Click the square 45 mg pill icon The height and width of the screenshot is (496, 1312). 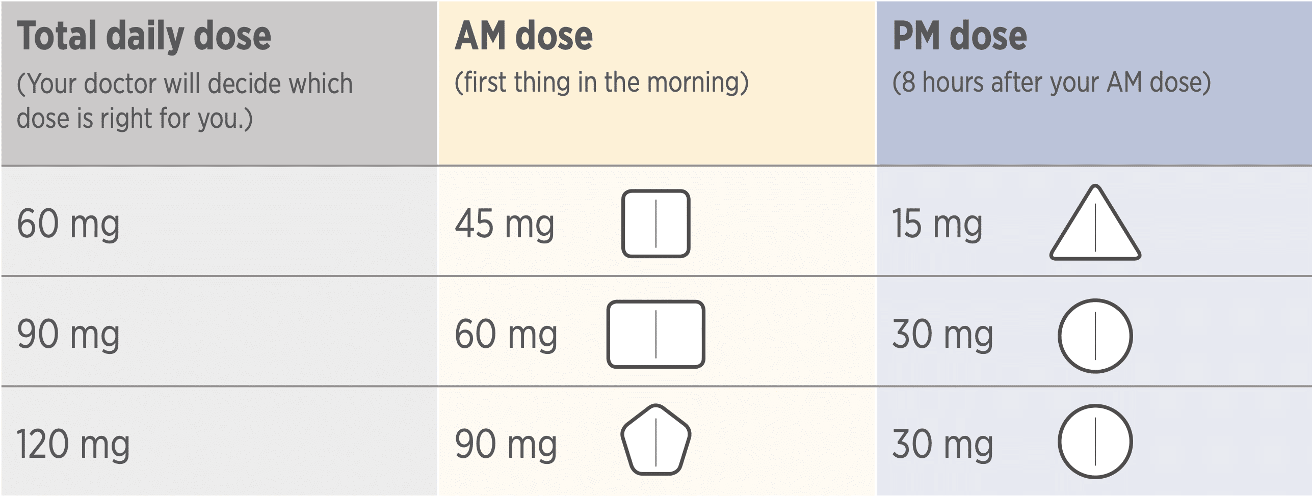(x=655, y=224)
